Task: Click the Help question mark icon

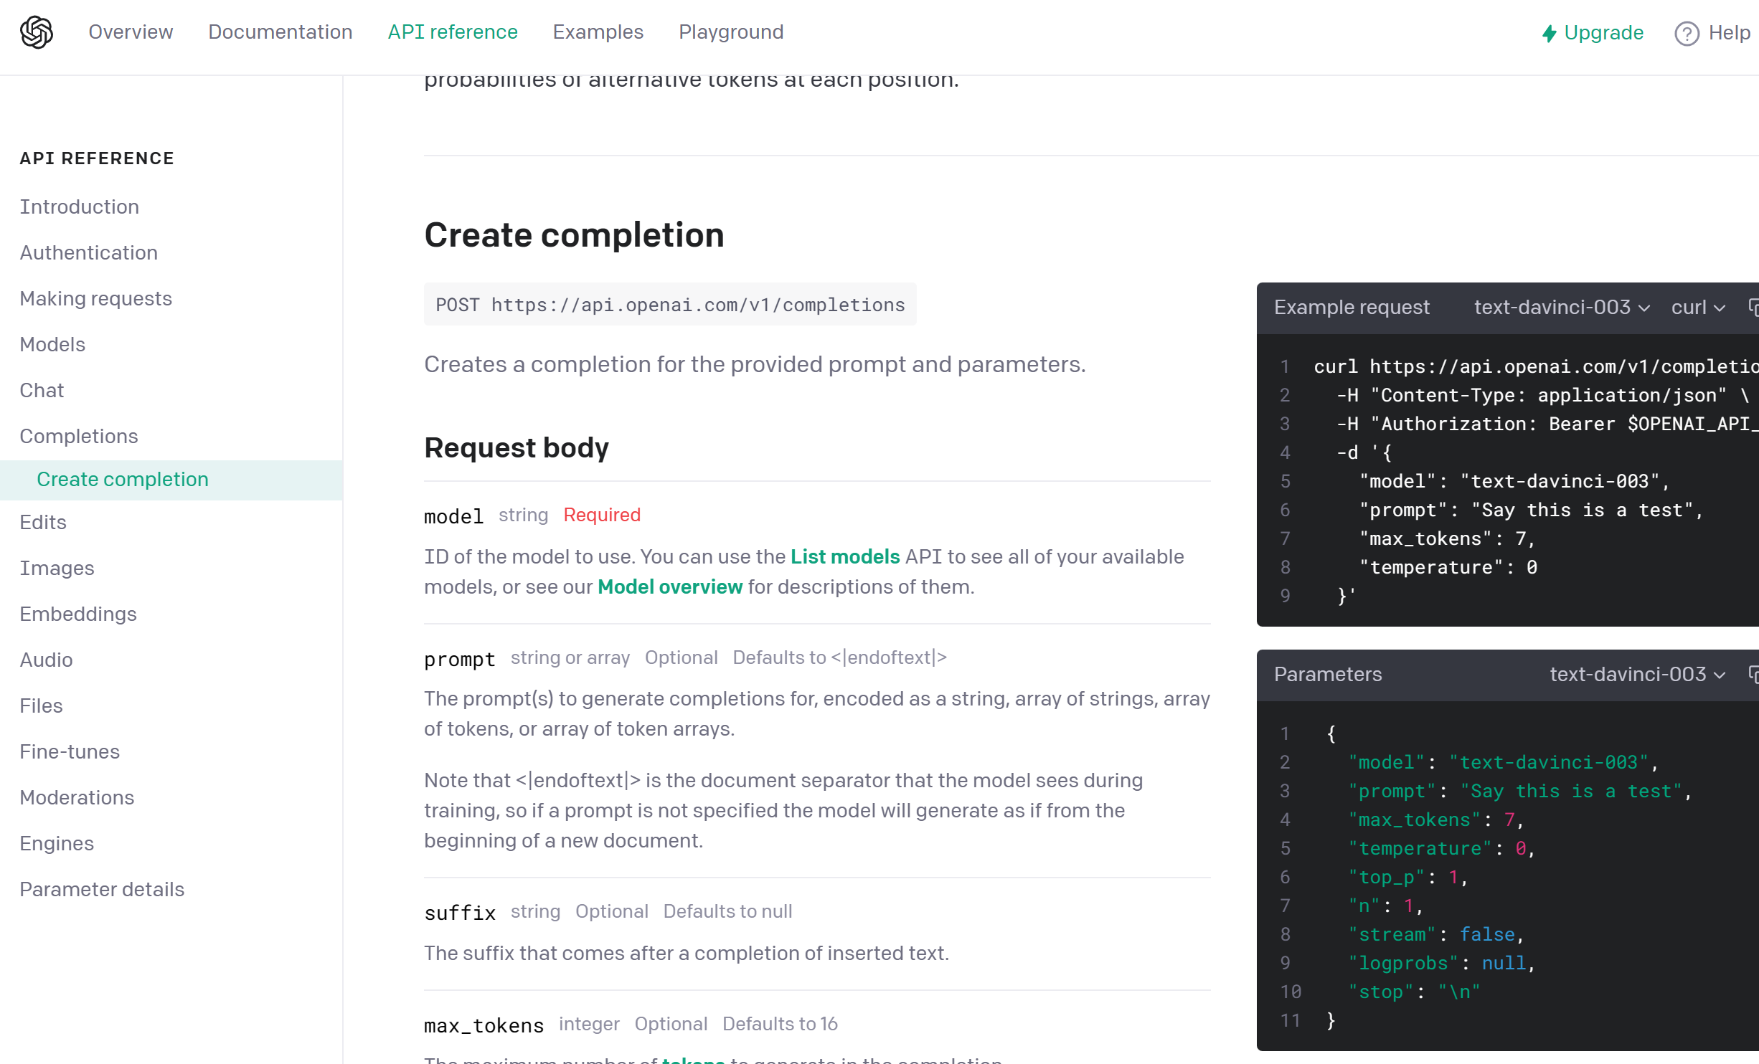Action: (1687, 33)
